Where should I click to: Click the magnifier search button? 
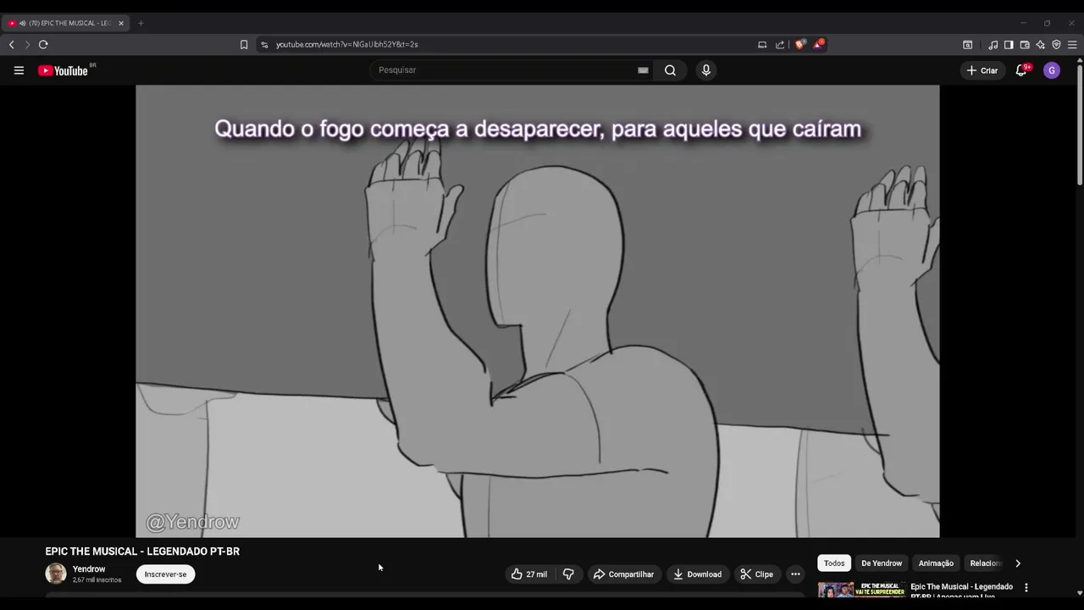tap(670, 70)
